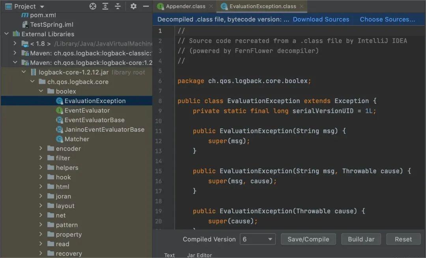The height and width of the screenshot is (258, 426).
Task: Open Project panel settings gear
Action: pos(133,6)
